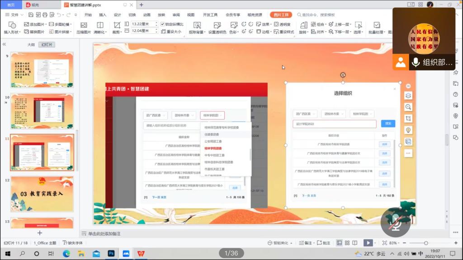Image resolution: width=463 pixels, height=260 pixels.
Task: Select the 抠除背景 remove background tool
Action: point(197,27)
